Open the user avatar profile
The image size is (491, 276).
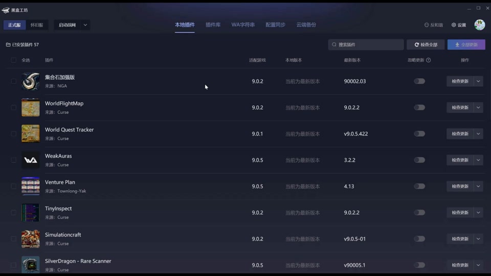click(479, 25)
